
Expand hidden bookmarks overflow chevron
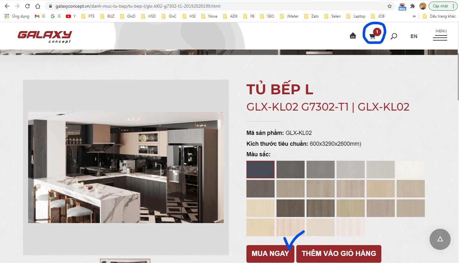coord(414,16)
